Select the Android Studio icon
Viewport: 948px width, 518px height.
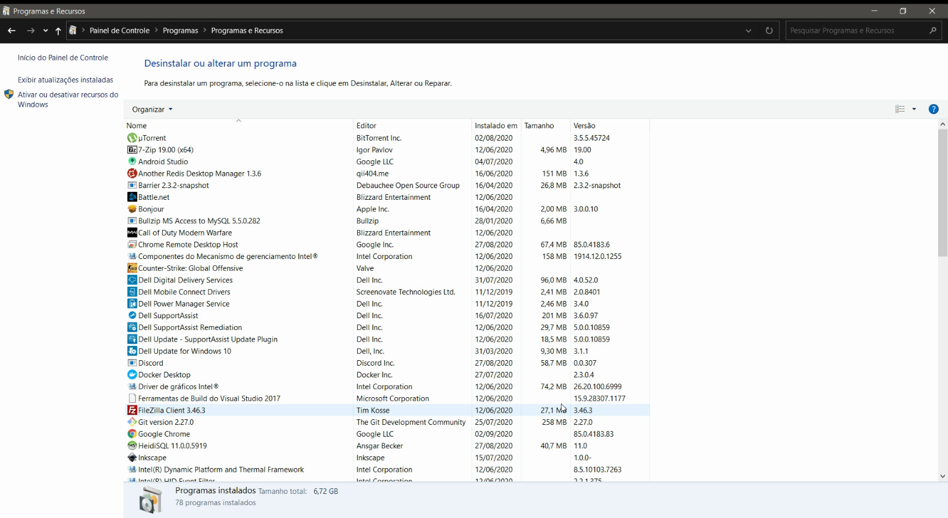(131, 162)
